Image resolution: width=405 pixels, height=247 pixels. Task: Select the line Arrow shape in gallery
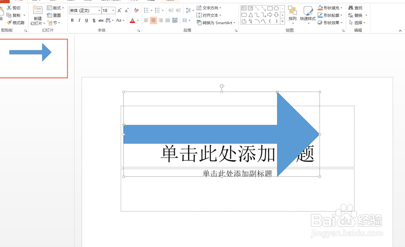[264, 8]
